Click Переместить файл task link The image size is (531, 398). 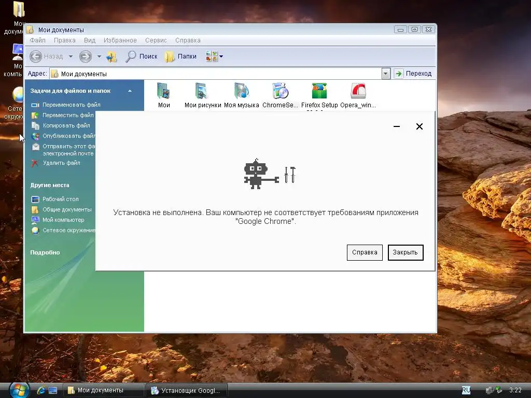(x=68, y=115)
